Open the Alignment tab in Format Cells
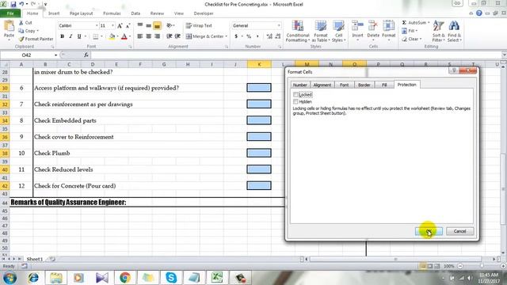The width and height of the screenshot is (507, 285). (322, 85)
